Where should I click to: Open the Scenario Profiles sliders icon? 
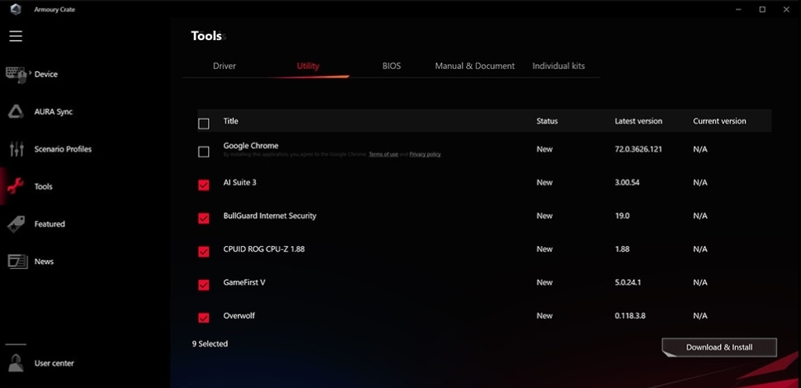click(x=16, y=149)
